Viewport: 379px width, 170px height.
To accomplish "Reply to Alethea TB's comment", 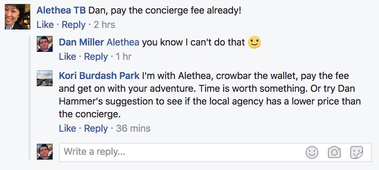I will (x=74, y=25).
